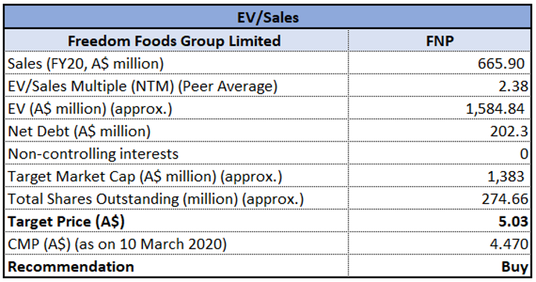Viewport: 536px width, 282px height.
Task: Select the 4.470 CMP value cell
Action: [440, 244]
